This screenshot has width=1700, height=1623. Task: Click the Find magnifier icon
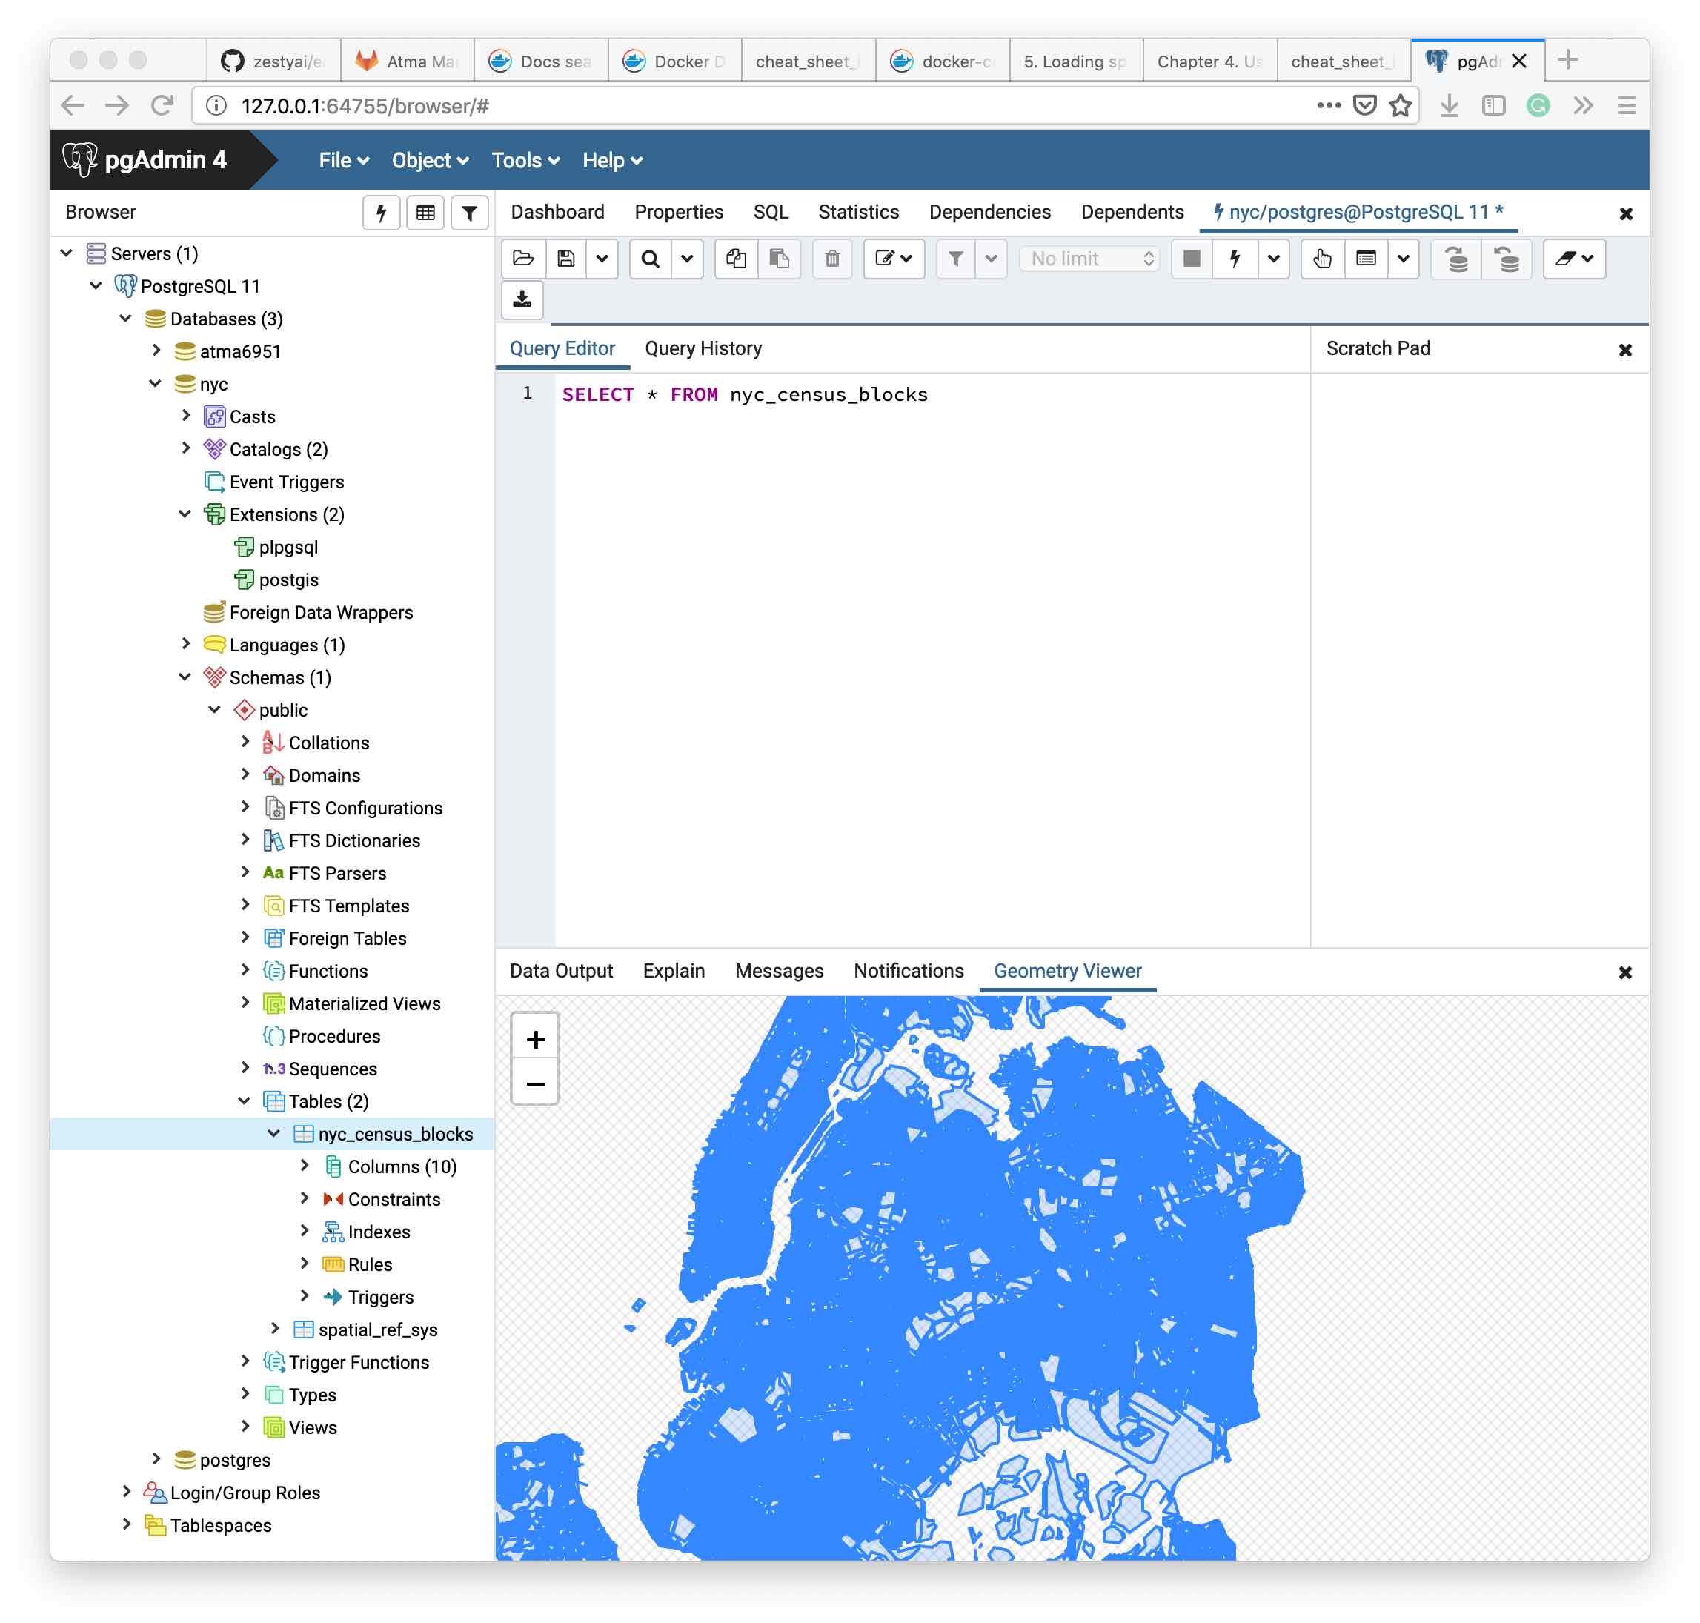point(651,259)
